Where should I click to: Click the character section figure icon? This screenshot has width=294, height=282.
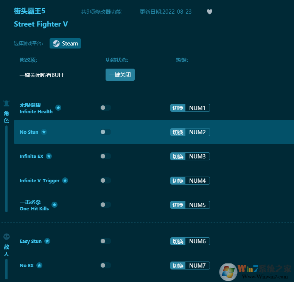[x=6, y=103]
